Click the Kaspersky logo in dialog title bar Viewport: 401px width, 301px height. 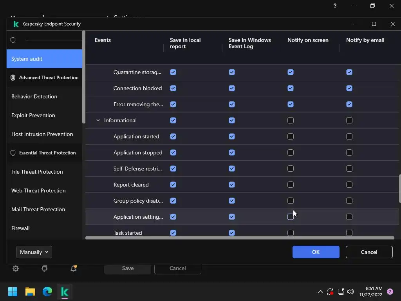[x=16, y=24]
